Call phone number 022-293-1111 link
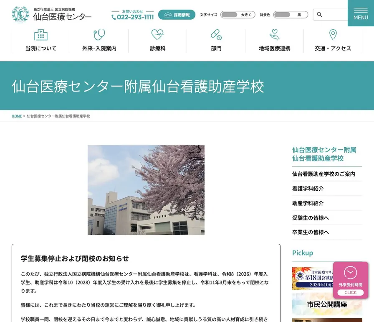The width and height of the screenshot is (374, 322). click(x=133, y=17)
